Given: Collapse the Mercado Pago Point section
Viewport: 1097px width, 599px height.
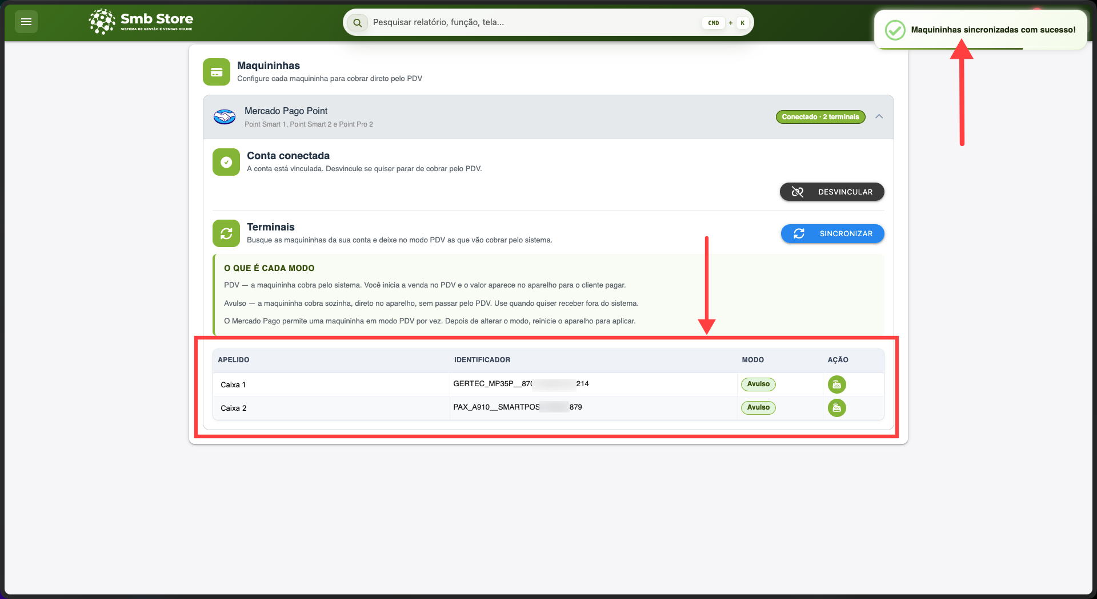Looking at the screenshot, I should pos(879,116).
